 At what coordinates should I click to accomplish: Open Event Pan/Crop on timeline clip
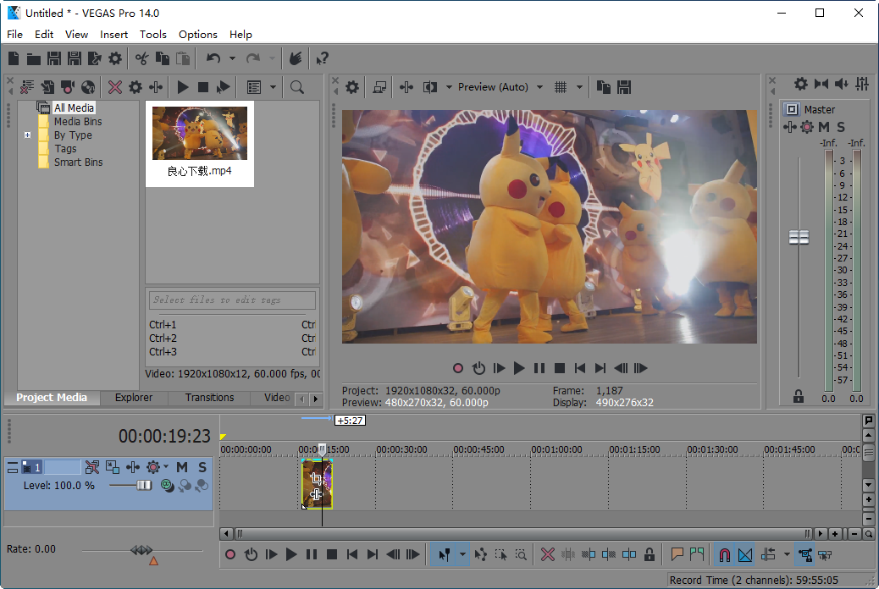click(316, 478)
